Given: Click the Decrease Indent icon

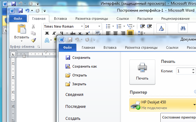Looking at the screenshot, I should [x=142, y=26].
